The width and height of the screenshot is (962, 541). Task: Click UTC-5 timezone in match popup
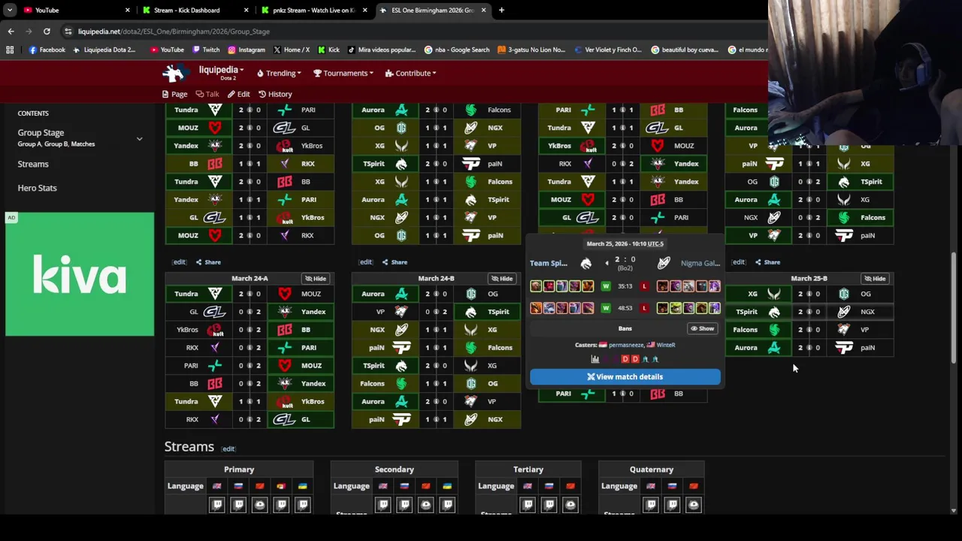[655, 243]
